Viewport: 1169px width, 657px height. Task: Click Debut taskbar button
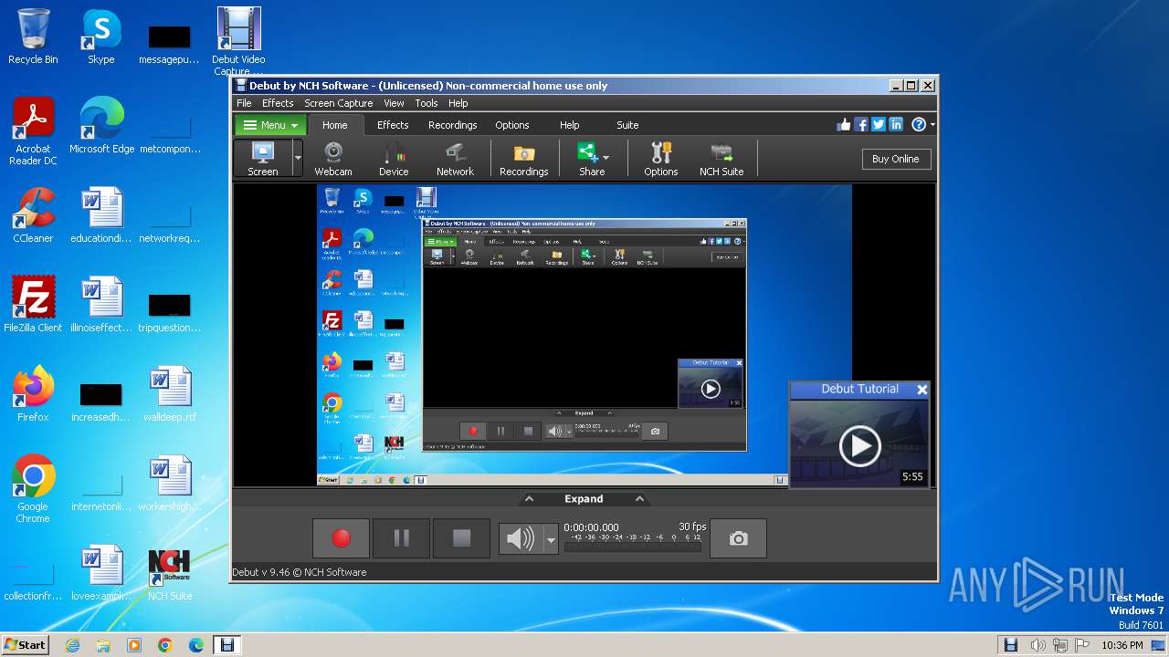(227, 645)
